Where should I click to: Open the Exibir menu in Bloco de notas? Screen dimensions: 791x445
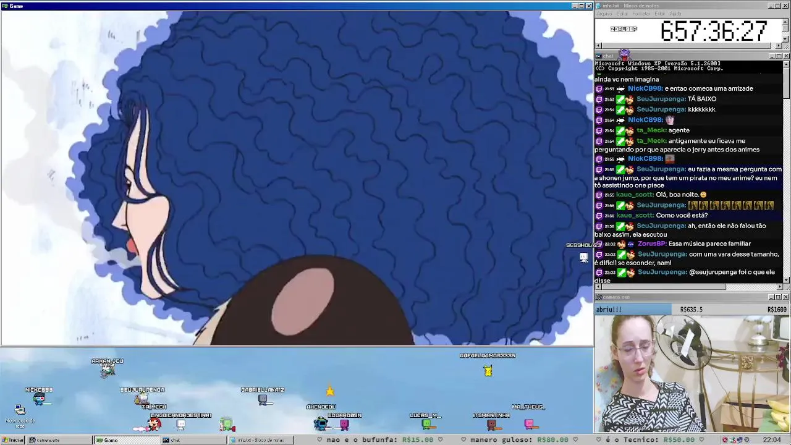659,14
